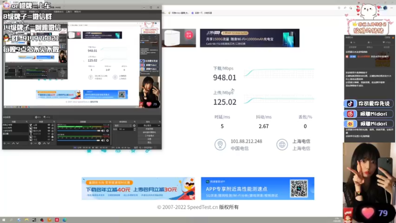Viewport: 396px width, 223px height.
Task: Open source properties gear in sources toolbar
Action: (40, 143)
